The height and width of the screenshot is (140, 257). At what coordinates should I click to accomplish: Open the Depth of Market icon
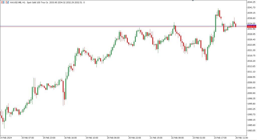point(3,3)
